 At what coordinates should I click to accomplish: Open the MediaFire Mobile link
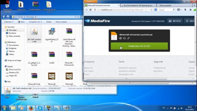127,71
